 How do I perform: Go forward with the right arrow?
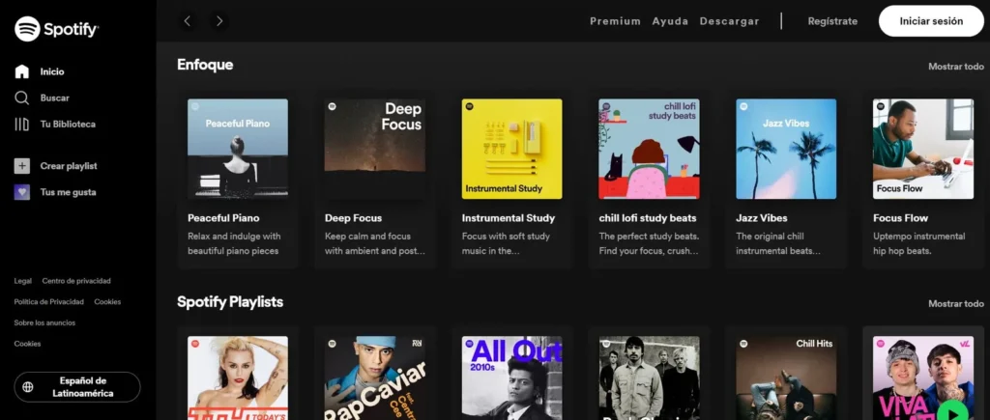219,21
